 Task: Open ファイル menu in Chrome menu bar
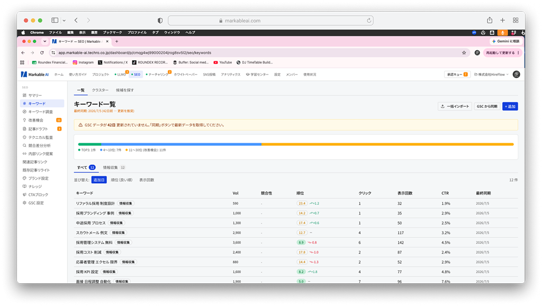click(55, 32)
